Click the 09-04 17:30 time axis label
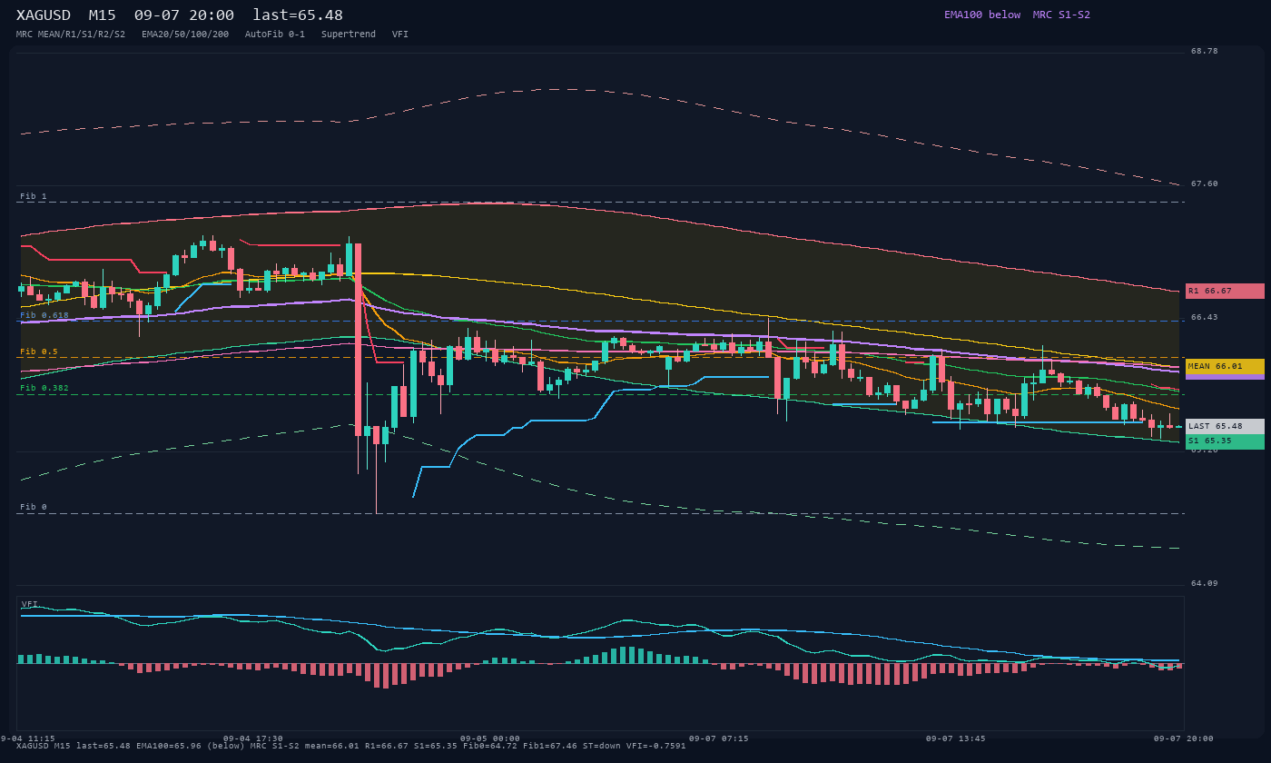This screenshot has width=1271, height=763. pos(253,738)
